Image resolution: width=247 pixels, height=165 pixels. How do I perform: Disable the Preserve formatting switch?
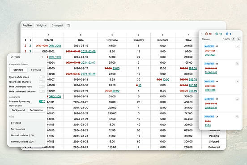(x=42, y=101)
